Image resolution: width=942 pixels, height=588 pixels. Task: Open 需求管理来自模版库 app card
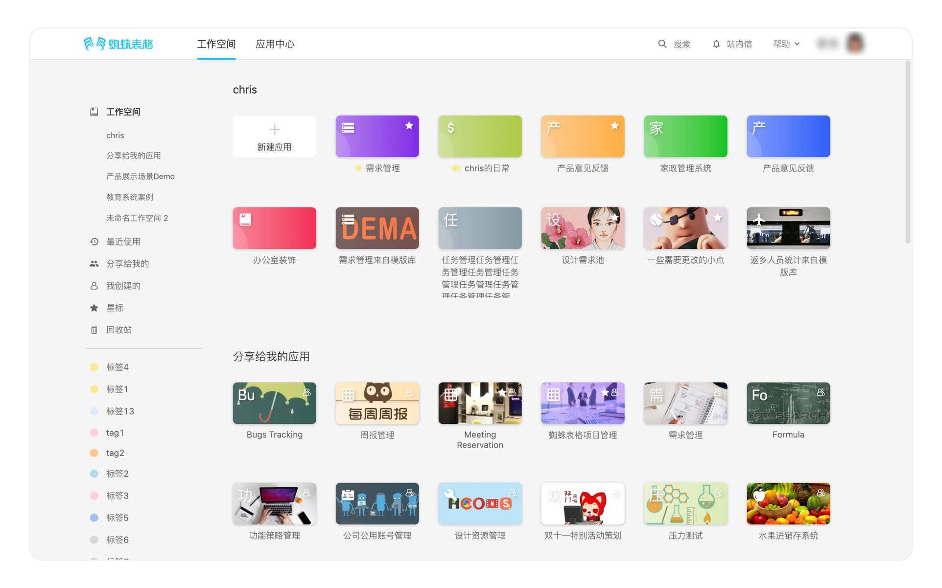(377, 228)
